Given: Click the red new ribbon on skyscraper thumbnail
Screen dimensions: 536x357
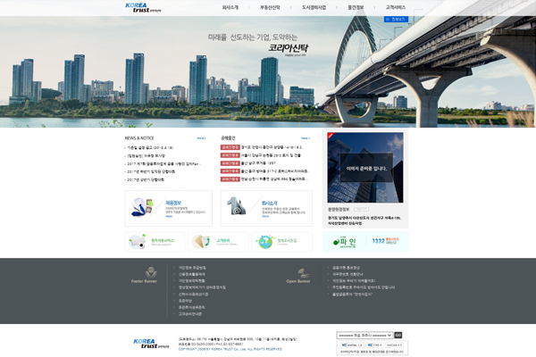Looking at the screenshot, I should tap(331, 136).
